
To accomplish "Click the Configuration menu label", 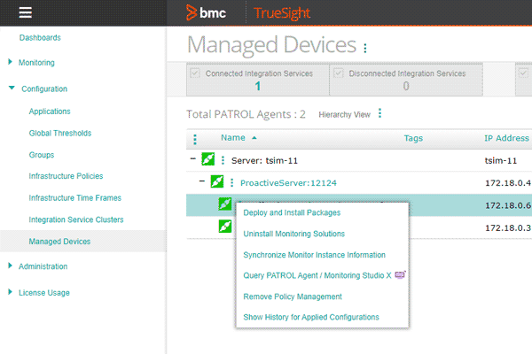I will click(44, 89).
